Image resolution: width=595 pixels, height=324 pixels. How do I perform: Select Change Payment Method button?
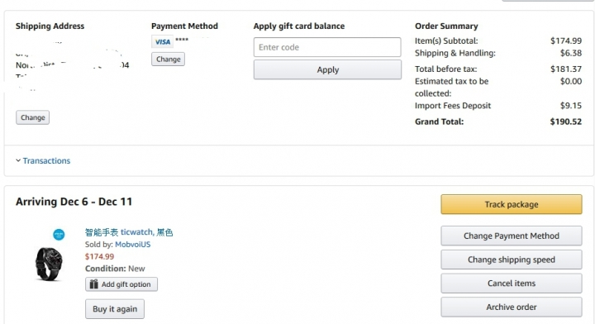(x=512, y=236)
